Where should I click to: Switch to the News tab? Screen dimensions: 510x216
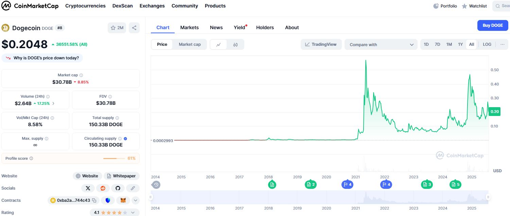(216, 27)
